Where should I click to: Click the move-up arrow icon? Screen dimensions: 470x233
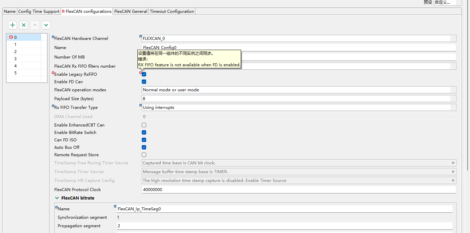pos(35,25)
